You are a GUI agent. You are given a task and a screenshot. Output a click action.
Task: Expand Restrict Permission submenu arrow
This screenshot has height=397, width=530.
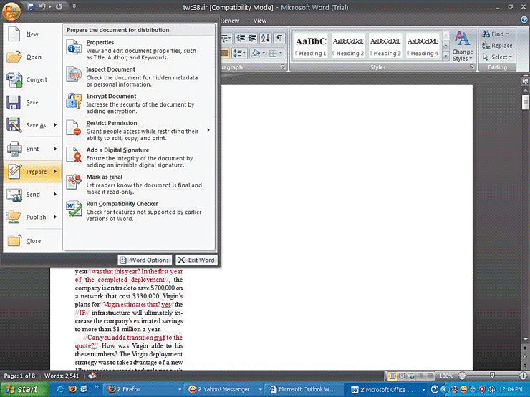pos(208,130)
